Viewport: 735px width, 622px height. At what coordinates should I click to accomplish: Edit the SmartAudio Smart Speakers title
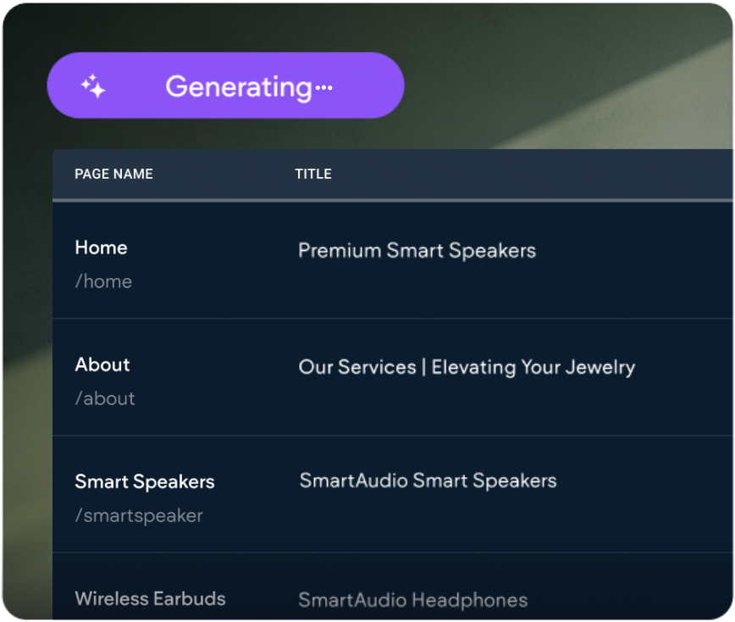pyautogui.click(x=428, y=481)
